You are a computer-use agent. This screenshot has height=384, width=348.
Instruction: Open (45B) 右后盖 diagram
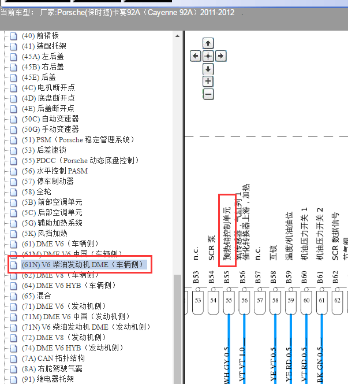(x=43, y=67)
